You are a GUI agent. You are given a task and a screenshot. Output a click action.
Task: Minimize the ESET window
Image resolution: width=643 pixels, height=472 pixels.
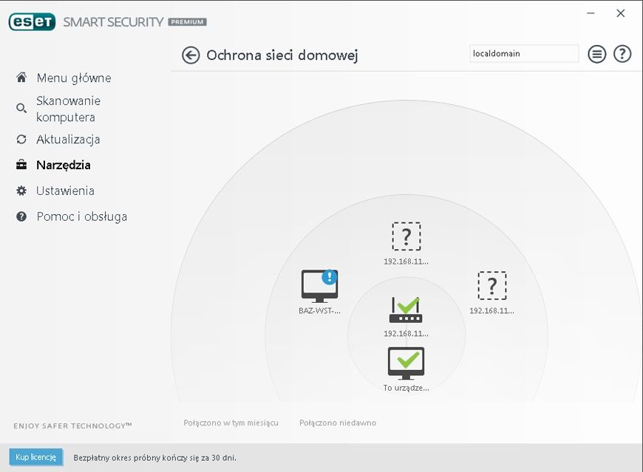(x=591, y=13)
